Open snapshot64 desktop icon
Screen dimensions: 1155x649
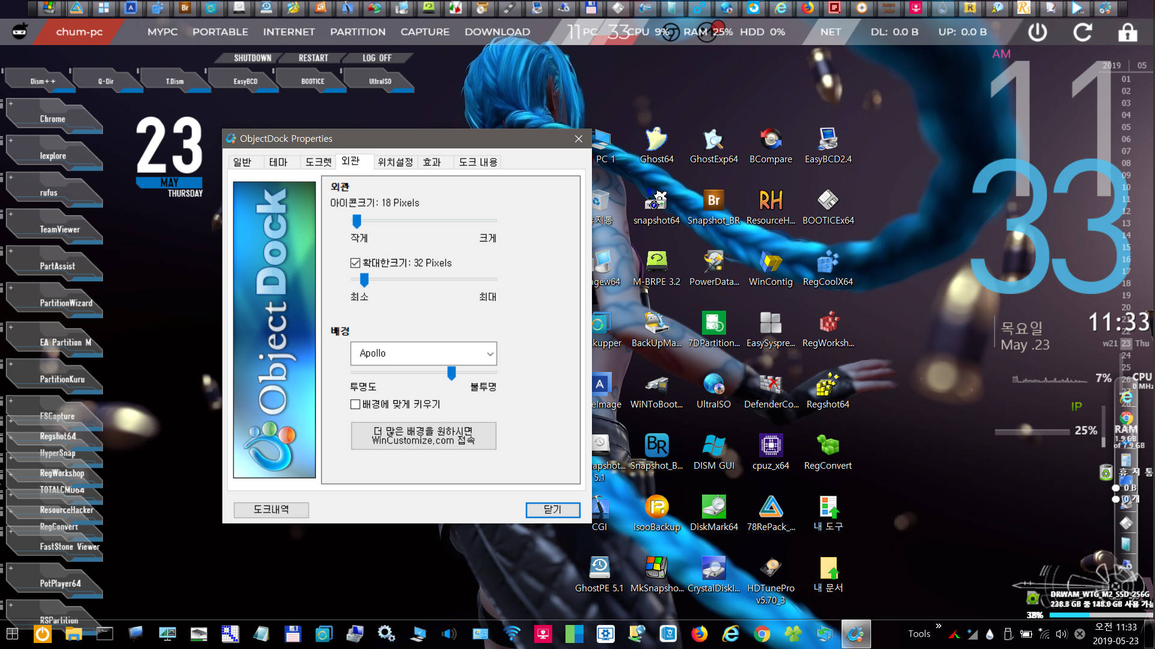[656, 207]
